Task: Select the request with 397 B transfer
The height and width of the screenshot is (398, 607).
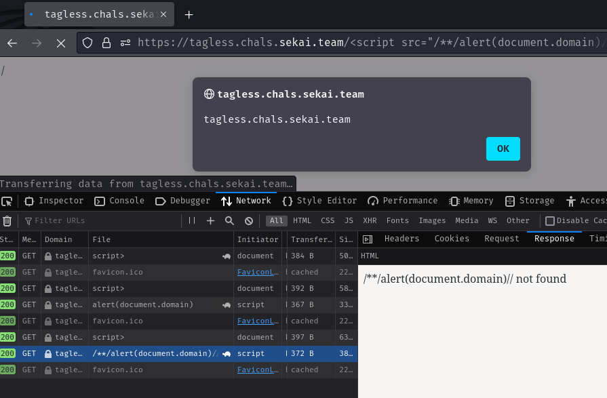Action: tap(178, 337)
